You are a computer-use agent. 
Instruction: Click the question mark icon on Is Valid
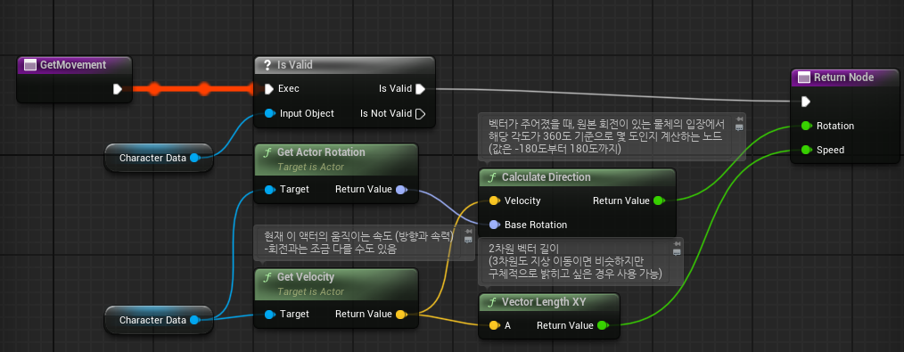coord(267,65)
